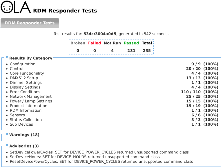Viewport: 223px width, 168px height.
Task: Click the Dimmer Settings category
Action: [26, 83]
